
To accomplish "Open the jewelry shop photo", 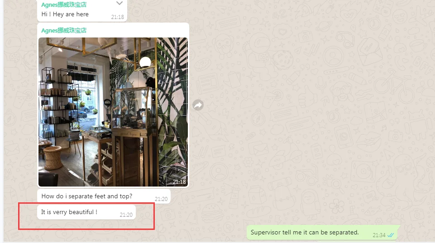I will click(x=113, y=112).
